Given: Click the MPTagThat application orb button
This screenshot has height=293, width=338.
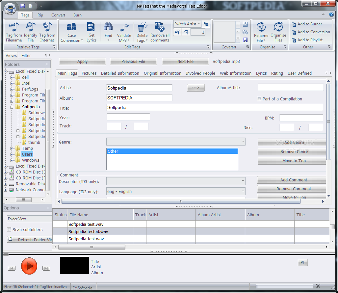Looking at the screenshot, I should pos(10,9).
